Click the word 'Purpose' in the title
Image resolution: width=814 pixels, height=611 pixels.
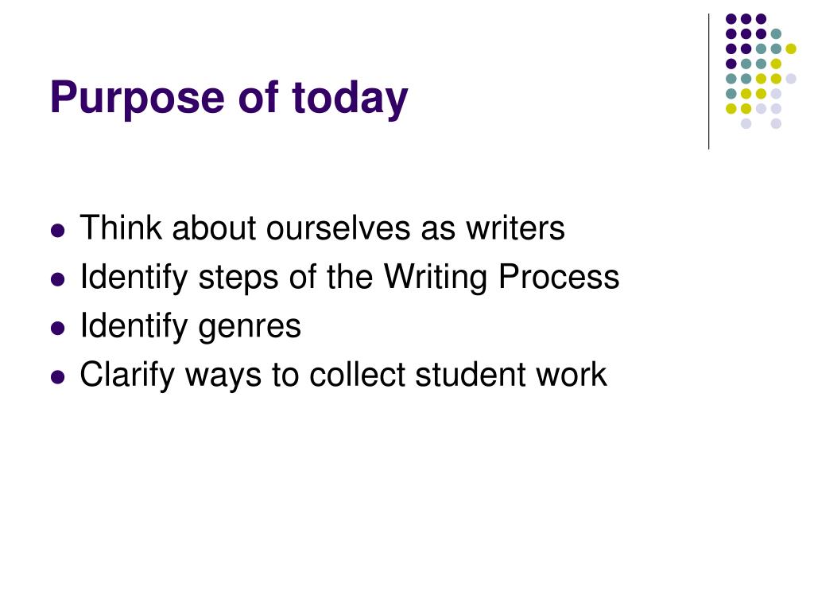[x=138, y=99]
